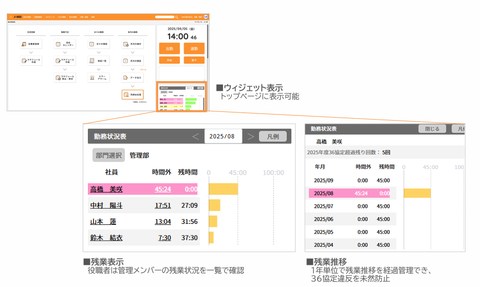Viewport: 480px width, 287px height.
Task: Click remaining time 37:30 in 鈴木 row
Action: click(x=190, y=238)
